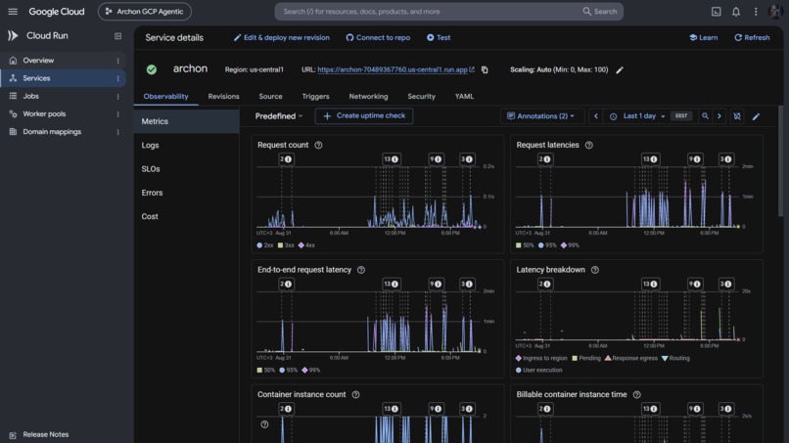Image resolution: width=789 pixels, height=443 pixels.
Task: Click the Google Cloud logo
Action: click(57, 11)
